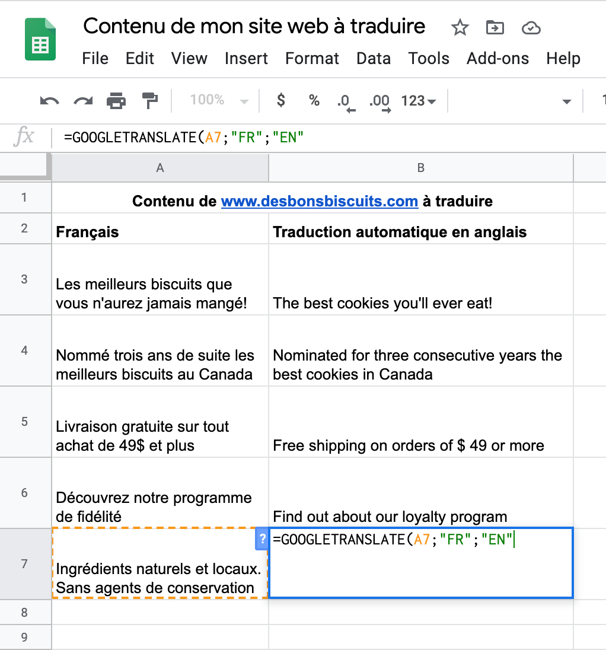Viewport: 606px width, 650px height.
Task: Click Decrease decimal places button
Action: pos(346,103)
